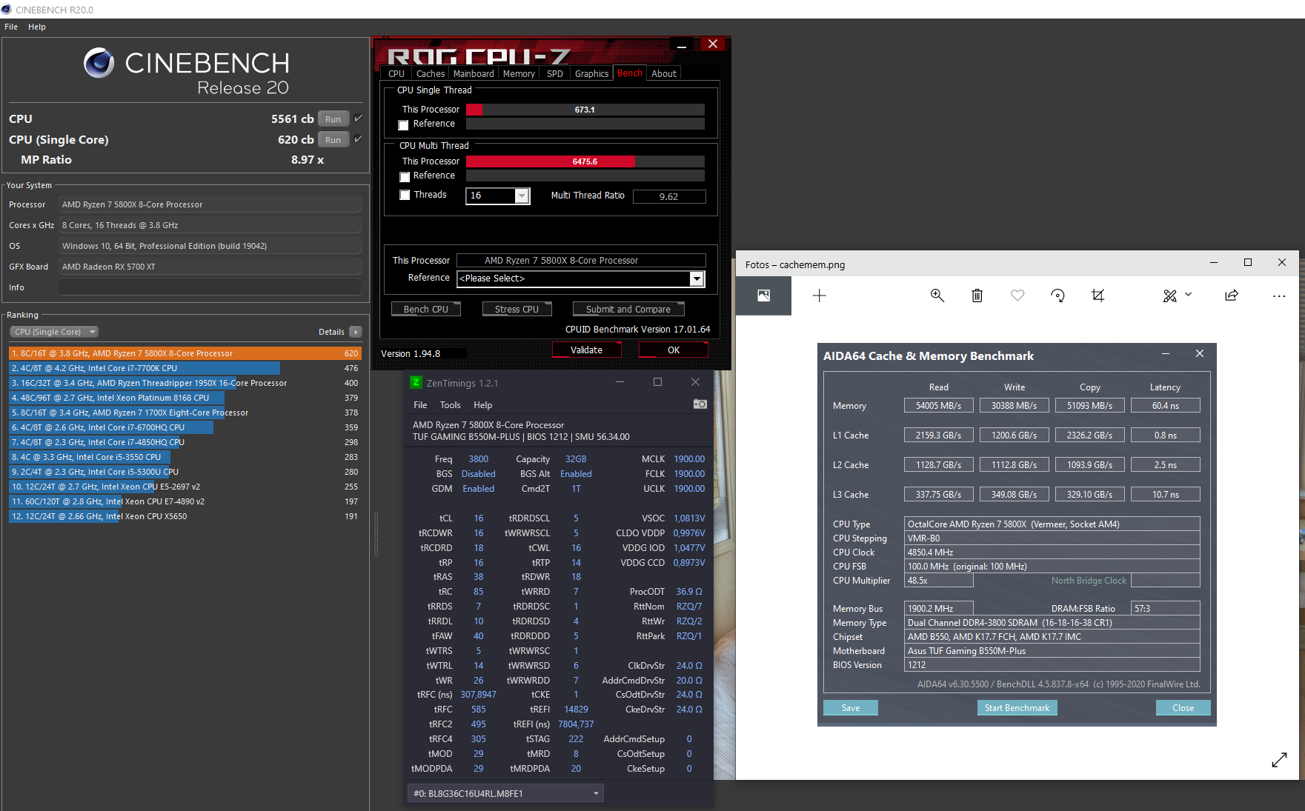Open the three-dot more menu in Fotos

pyautogui.click(x=1279, y=296)
